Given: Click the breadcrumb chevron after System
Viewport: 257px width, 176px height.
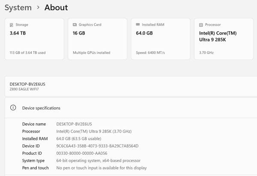Looking at the screenshot, I should 38,8.
